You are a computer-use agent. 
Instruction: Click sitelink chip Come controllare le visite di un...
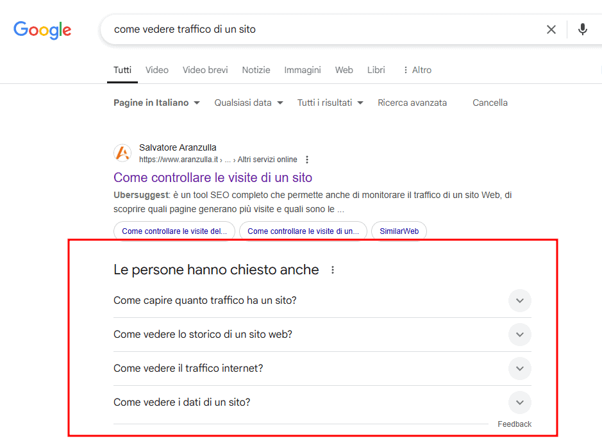tap(303, 231)
